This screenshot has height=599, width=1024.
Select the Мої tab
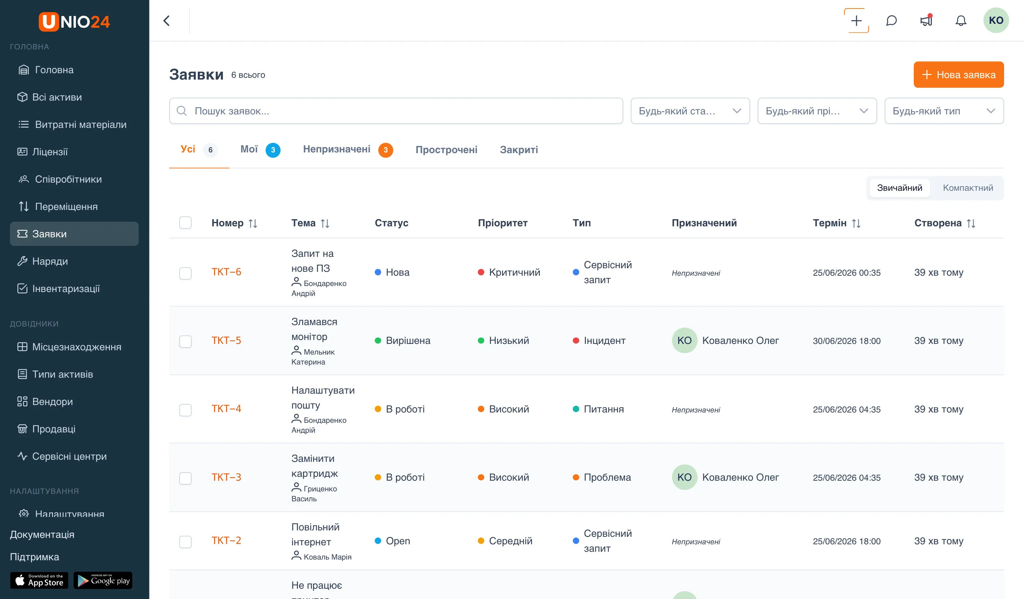260,150
